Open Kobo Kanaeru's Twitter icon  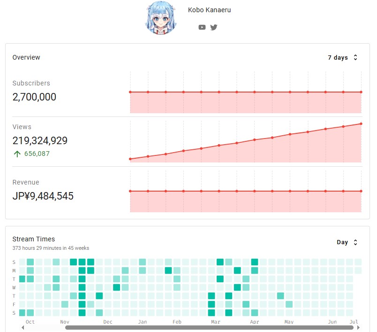(x=213, y=27)
